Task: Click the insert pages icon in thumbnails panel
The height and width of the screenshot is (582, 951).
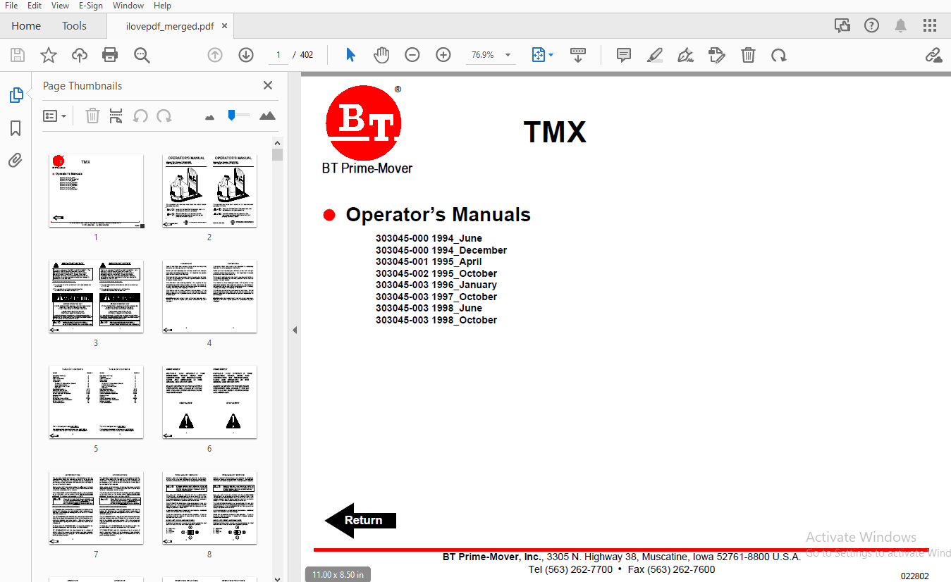Action: (116, 116)
